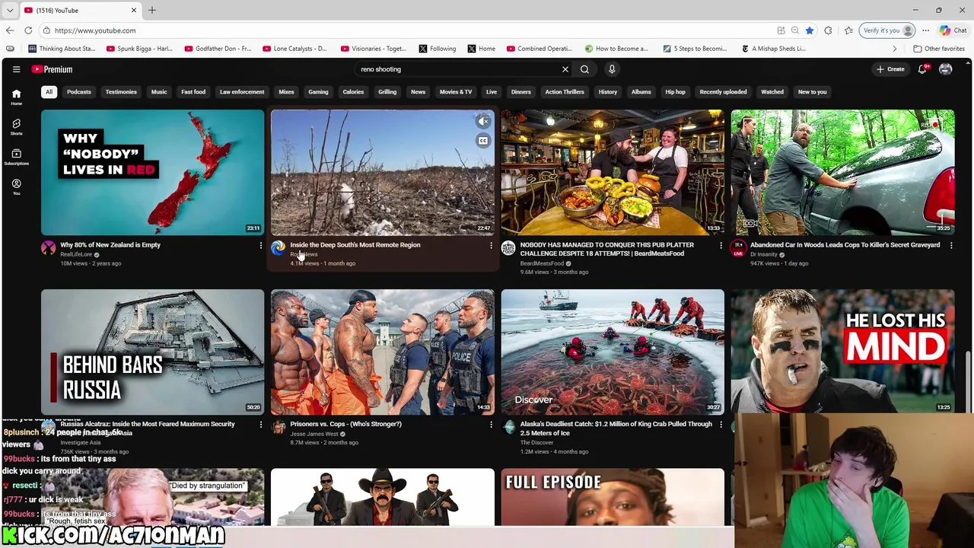The height and width of the screenshot is (548, 974).
Task: Open Dr Insanity channel avatar
Action: (x=738, y=249)
